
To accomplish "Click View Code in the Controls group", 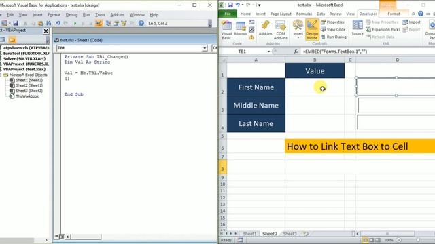I will [333, 29].
